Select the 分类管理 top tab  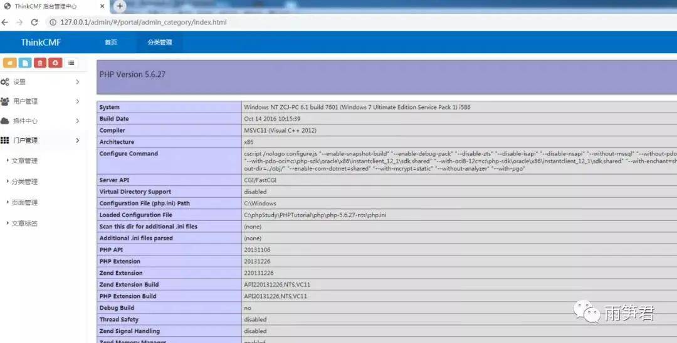160,43
